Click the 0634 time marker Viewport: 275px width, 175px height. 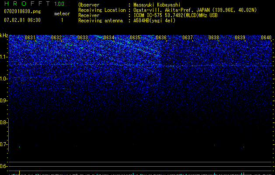pos(109,38)
